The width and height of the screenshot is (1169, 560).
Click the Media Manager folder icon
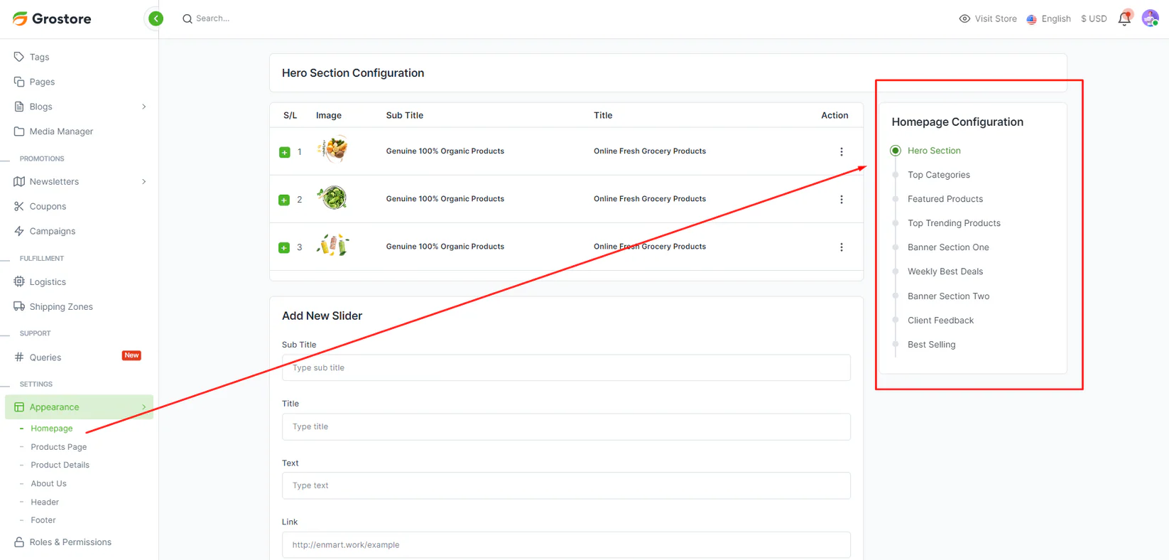[19, 131]
